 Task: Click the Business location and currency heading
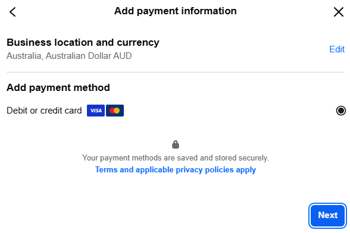83,43
